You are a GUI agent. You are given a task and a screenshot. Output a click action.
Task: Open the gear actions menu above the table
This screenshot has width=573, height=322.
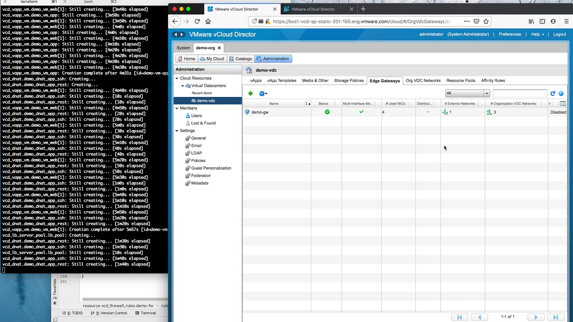coord(263,93)
